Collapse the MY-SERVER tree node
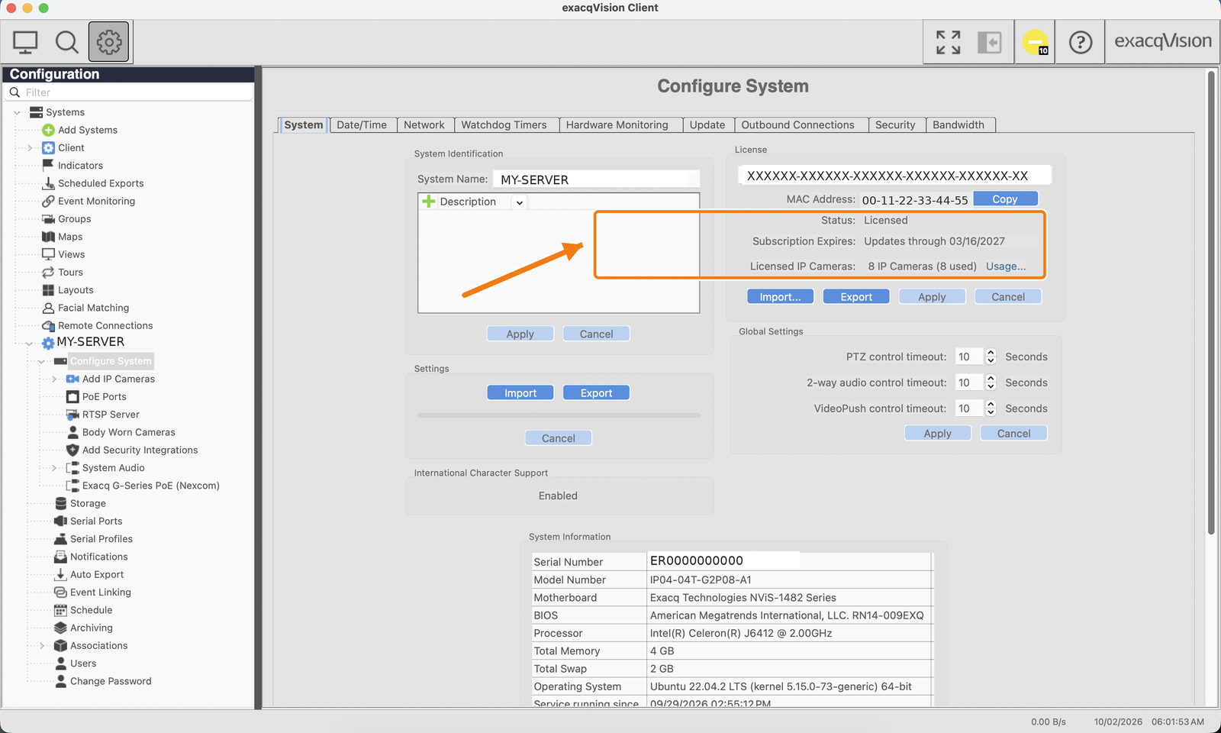Screen dimensions: 1221x733 click(30, 343)
